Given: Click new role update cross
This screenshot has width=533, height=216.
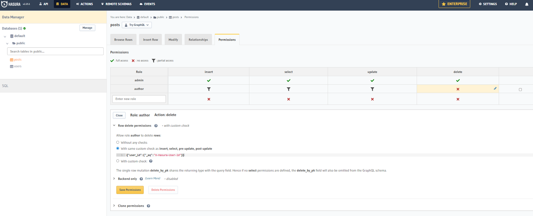Looking at the screenshot, I should click(372, 99).
